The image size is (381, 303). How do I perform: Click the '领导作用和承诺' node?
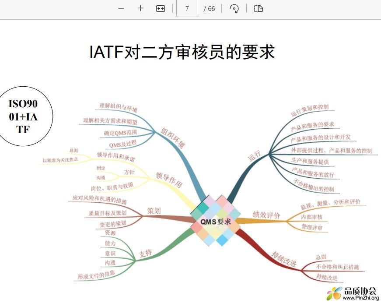point(115,157)
